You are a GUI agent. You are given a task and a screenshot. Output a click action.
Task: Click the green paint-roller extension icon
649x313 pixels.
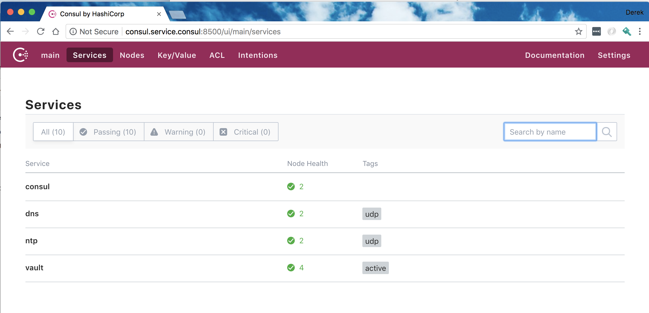coord(626,32)
